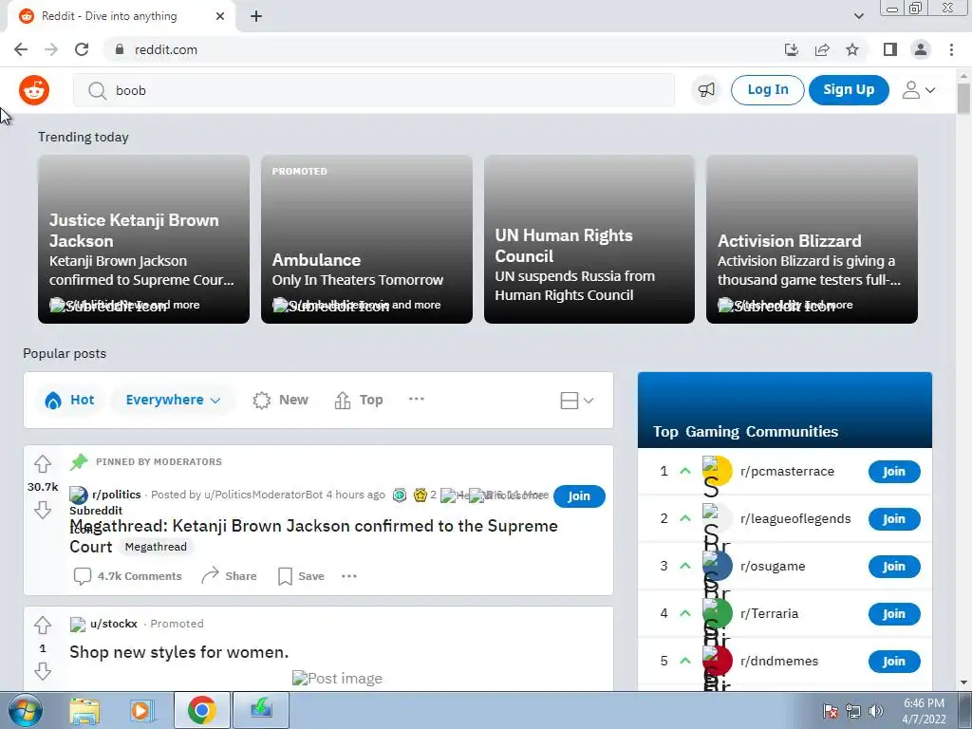Screen dimensions: 972x729
Task: Downvote the Ketanji Brown Jackson megathread
Action: coord(43,510)
